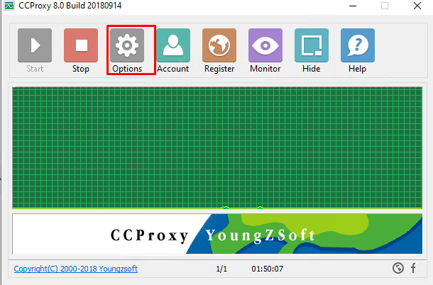Stop the proxy service
The image size is (433, 285).
(x=81, y=50)
